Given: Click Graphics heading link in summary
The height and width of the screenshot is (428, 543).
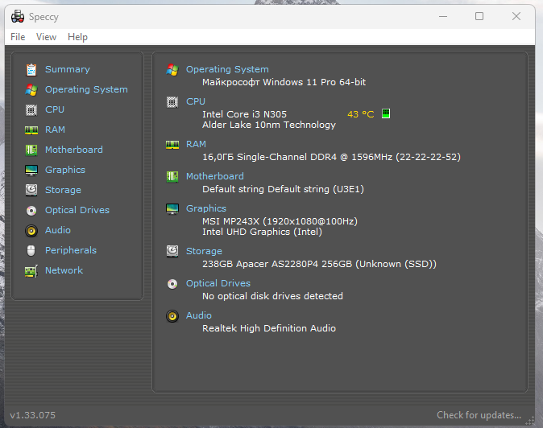Looking at the screenshot, I should tap(206, 208).
